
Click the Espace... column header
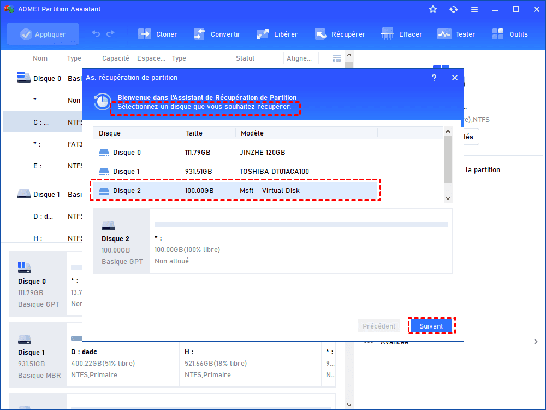(x=151, y=58)
